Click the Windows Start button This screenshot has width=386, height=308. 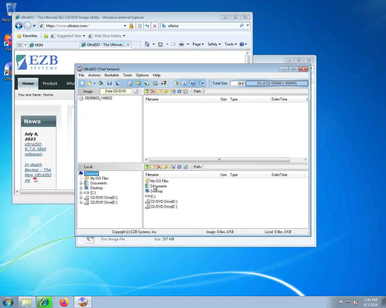(8, 302)
